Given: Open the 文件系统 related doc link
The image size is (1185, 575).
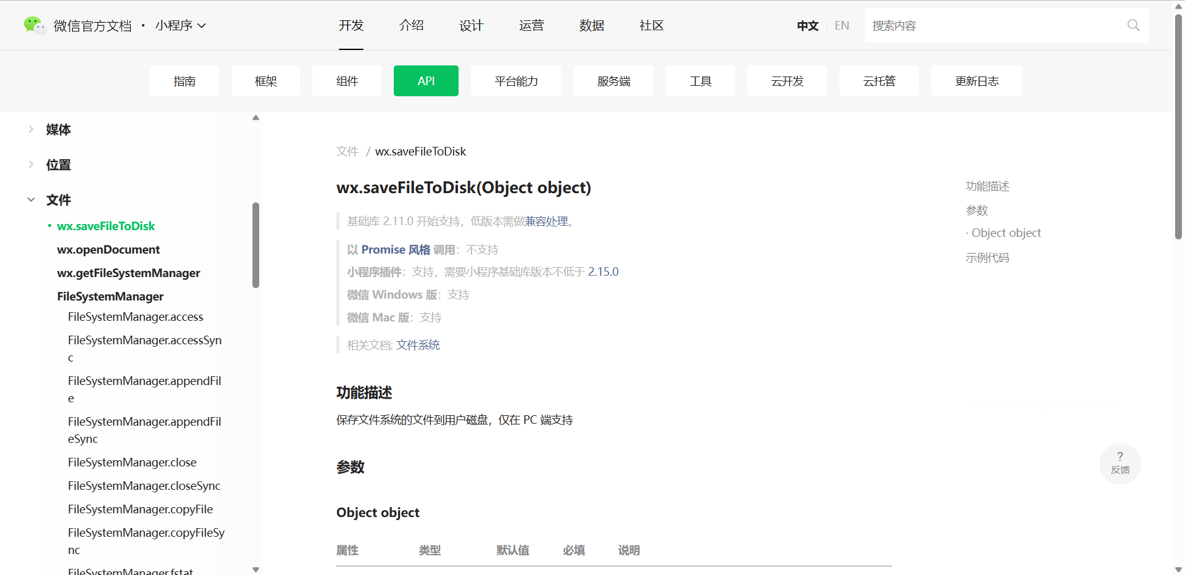Looking at the screenshot, I should [418, 345].
